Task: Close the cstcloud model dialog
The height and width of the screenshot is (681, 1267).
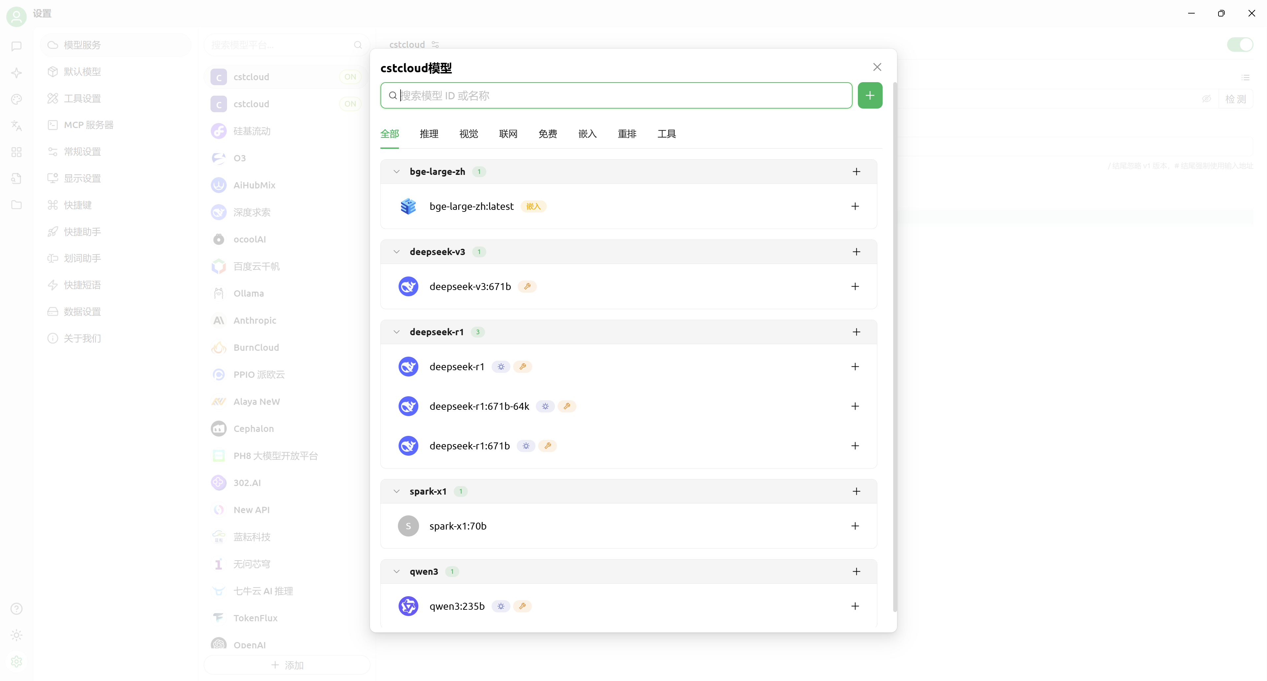Action: 877,67
